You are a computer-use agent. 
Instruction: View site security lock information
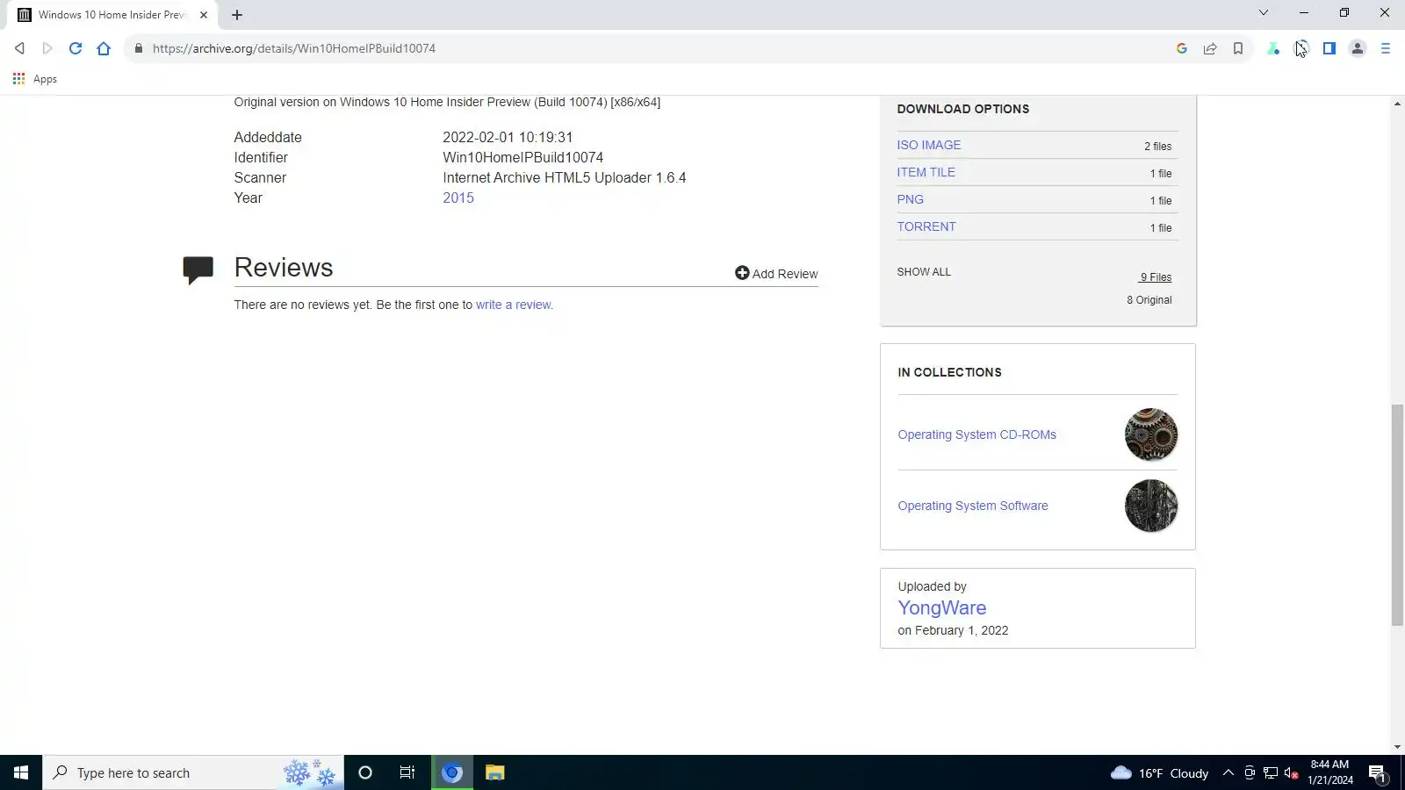coord(138,48)
